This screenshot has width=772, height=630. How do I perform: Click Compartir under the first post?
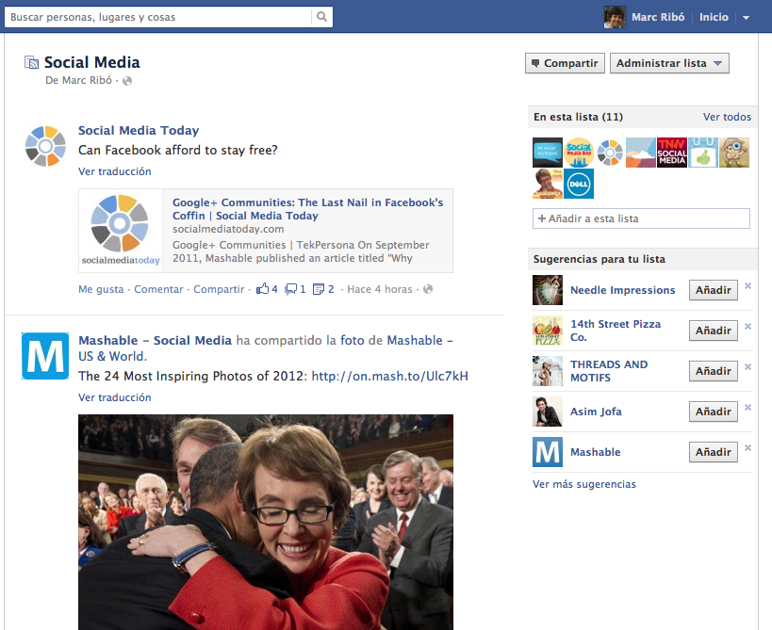[x=219, y=289]
